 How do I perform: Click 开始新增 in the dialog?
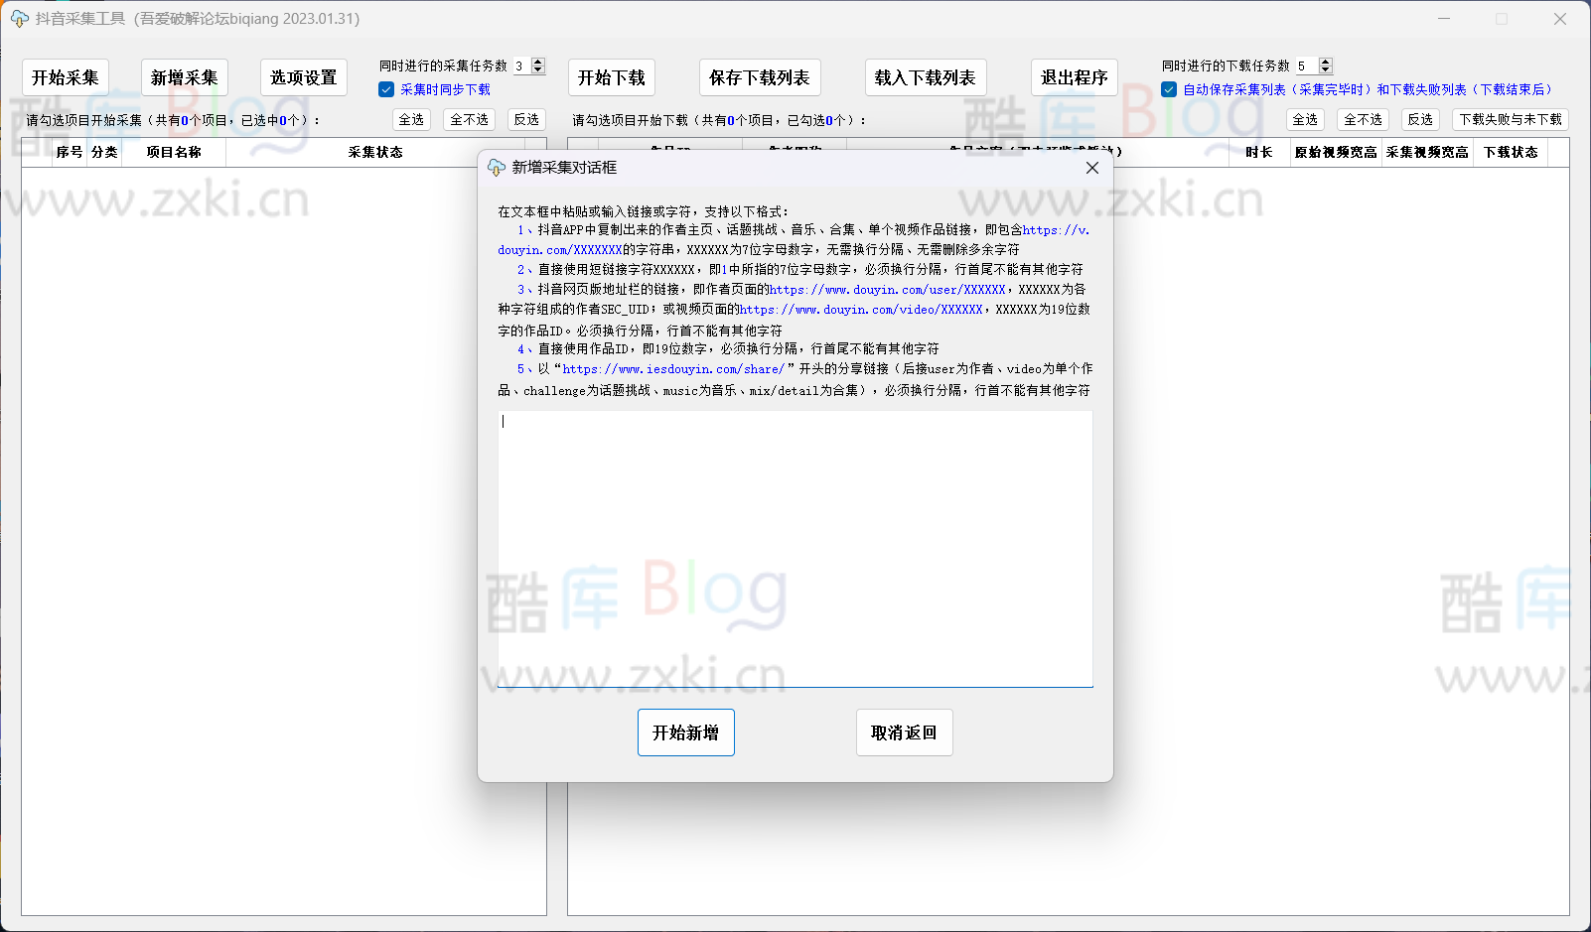point(685,732)
